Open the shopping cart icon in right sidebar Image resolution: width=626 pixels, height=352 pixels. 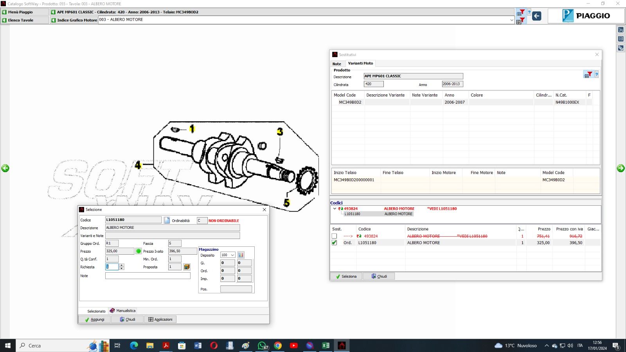[x=621, y=30]
